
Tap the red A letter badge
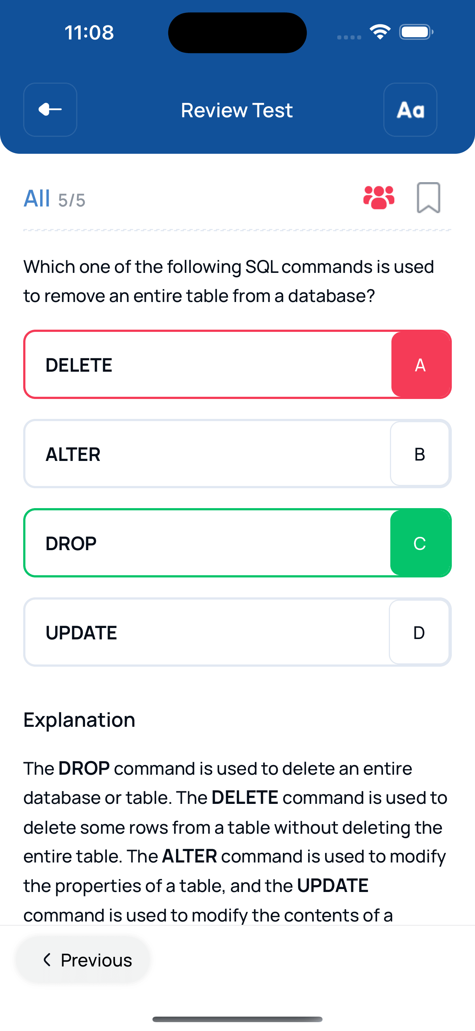[421, 365]
